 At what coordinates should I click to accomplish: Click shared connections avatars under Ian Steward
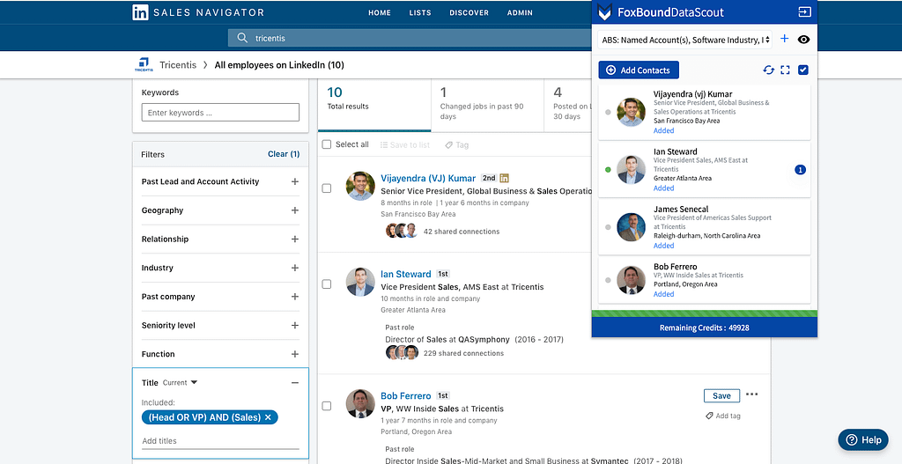(402, 352)
